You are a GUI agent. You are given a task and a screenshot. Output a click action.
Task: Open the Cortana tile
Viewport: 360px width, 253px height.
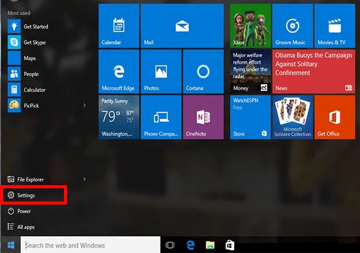(203, 72)
